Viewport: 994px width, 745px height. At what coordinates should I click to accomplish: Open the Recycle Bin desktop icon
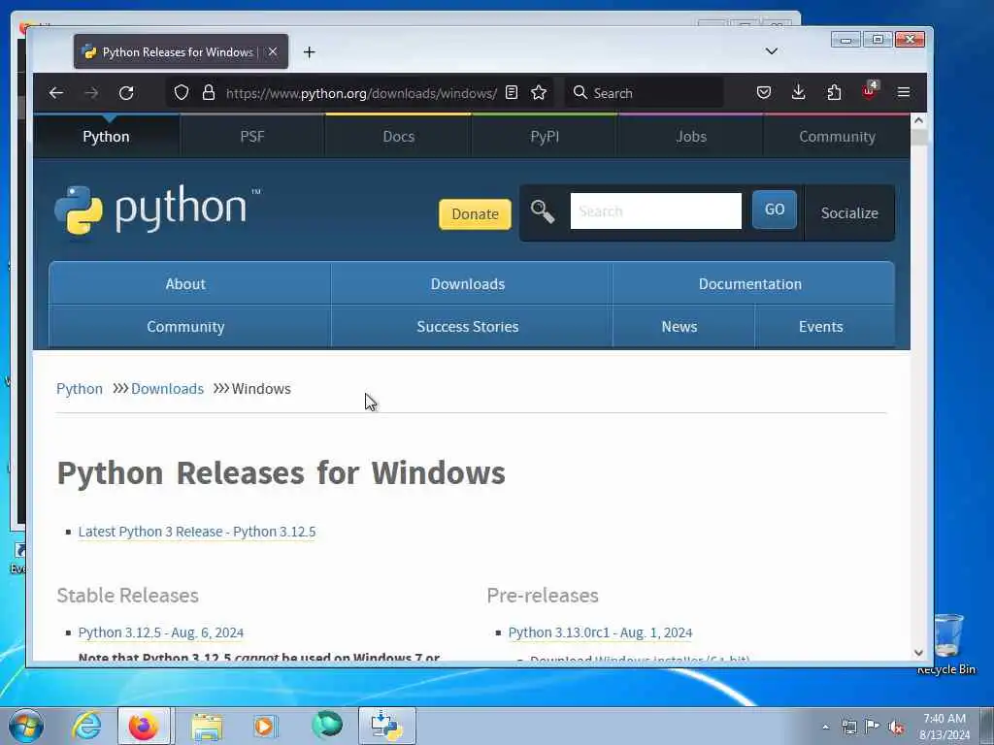tap(947, 643)
